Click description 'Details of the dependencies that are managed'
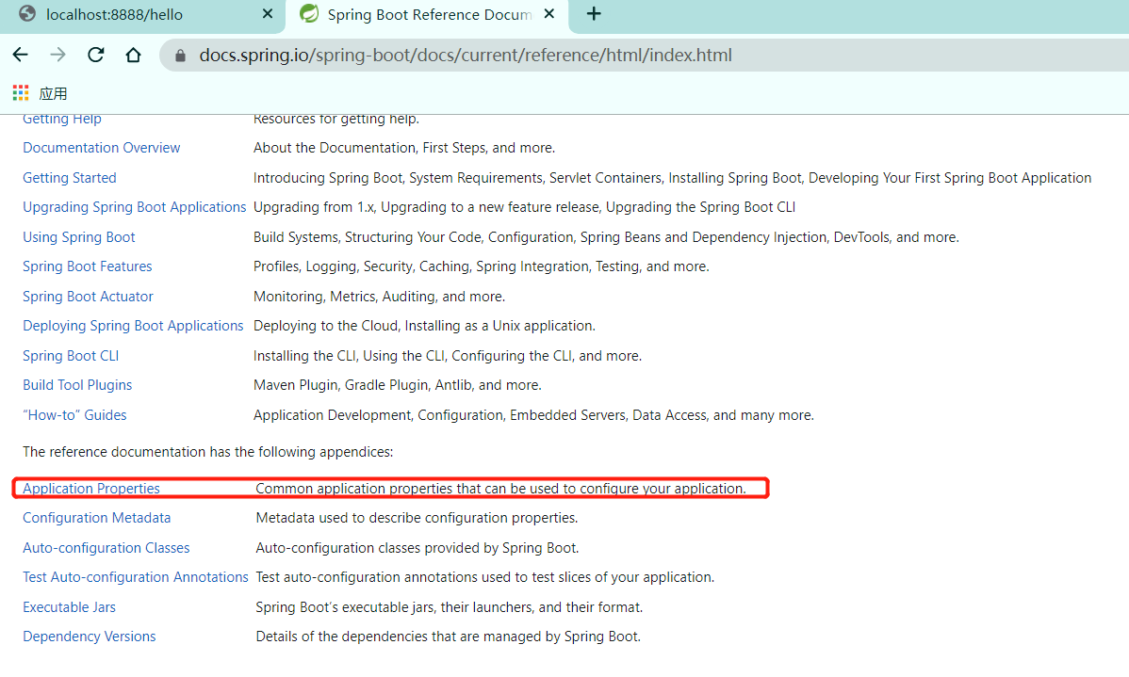Viewport: 1129px width, 677px height. 448,637
